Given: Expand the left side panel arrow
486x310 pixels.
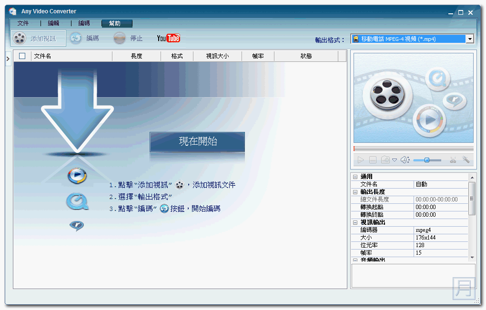Looking at the screenshot, I should tap(8, 59).
